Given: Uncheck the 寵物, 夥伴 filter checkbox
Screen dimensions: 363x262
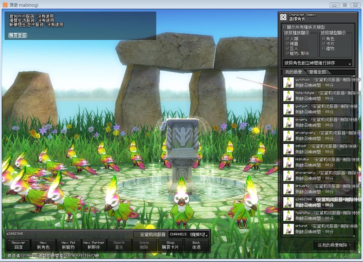Looking at the screenshot, I should [288, 54].
